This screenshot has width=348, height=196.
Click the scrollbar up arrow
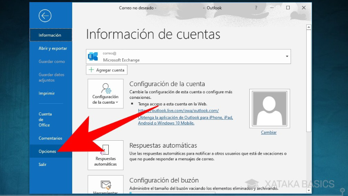pyautogui.click(x=308, y=27)
